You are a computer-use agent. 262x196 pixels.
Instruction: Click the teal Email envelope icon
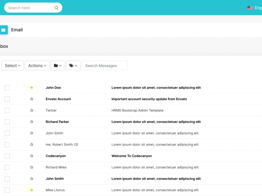(3, 30)
